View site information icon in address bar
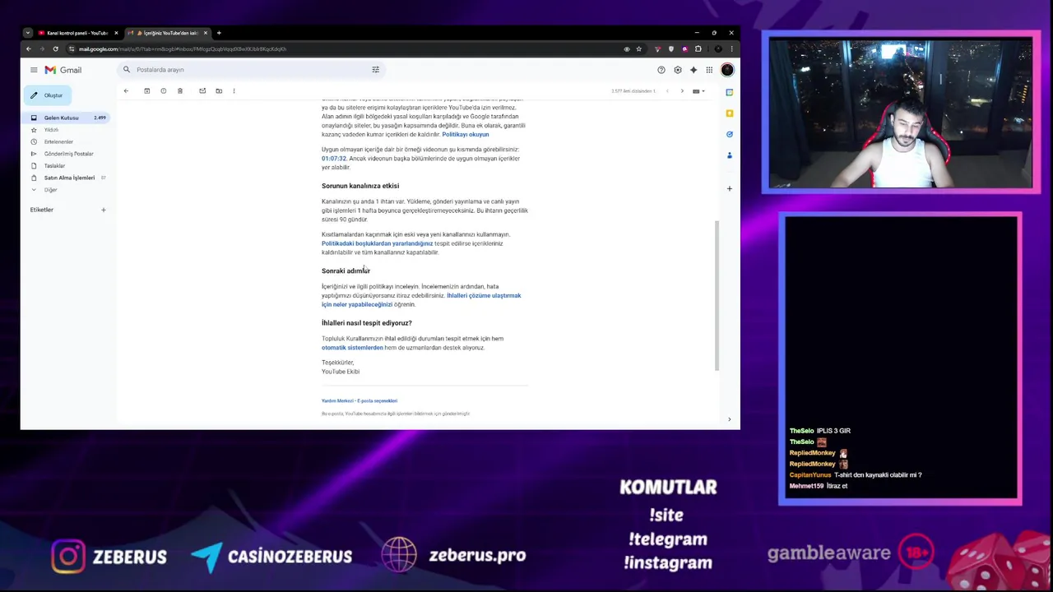This screenshot has width=1053, height=592. [x=72, y=49]
